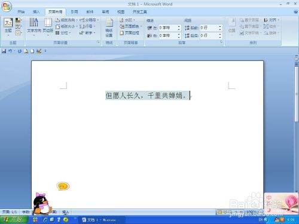Click the 位置 position button
This screenshot has height=224, width=299.
(x=232, y=27)
